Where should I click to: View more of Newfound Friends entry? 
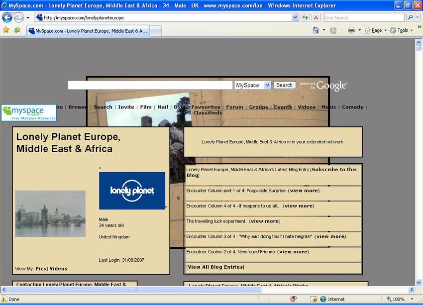tap(293, 252)
